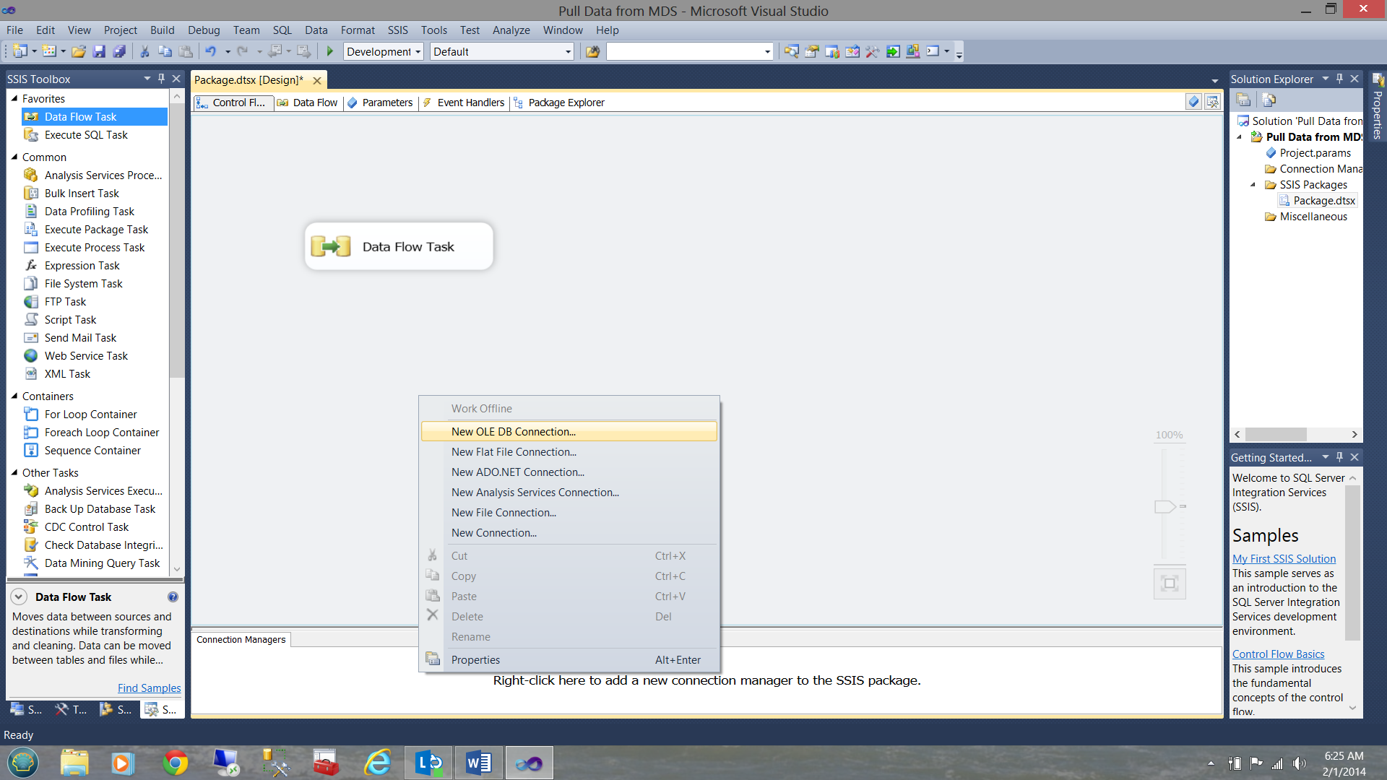Collapse SSIS Packages folder in Solution Explorer
Screen dimensions: 1387x780
[1253, 185]
